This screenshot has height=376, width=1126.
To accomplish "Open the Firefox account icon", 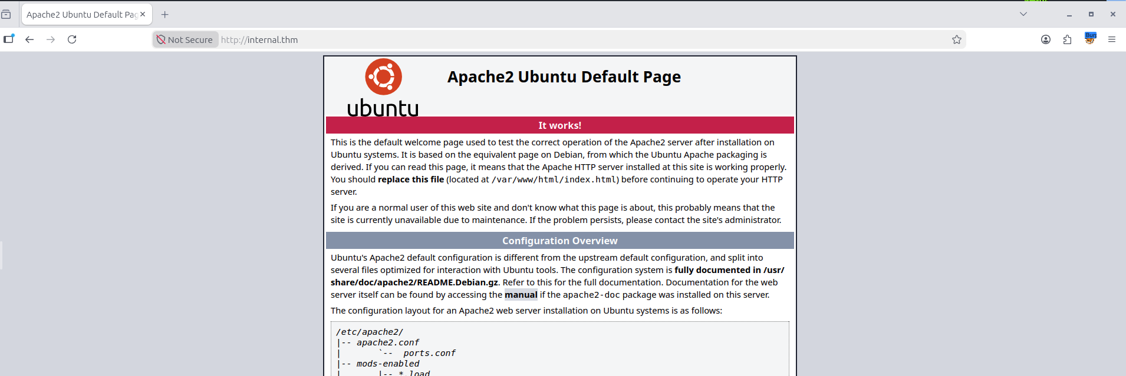I will coord(1046,39).
